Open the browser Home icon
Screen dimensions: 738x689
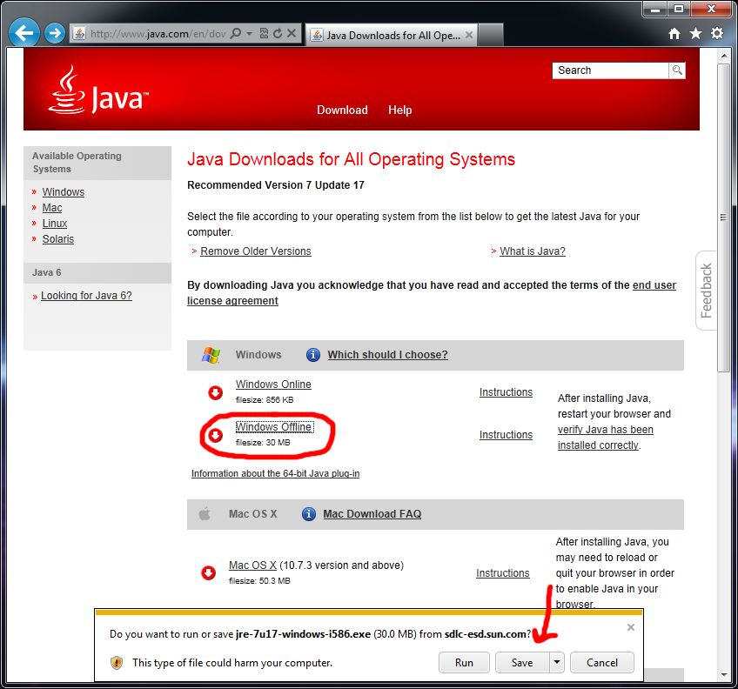click(x=674, y=33)
